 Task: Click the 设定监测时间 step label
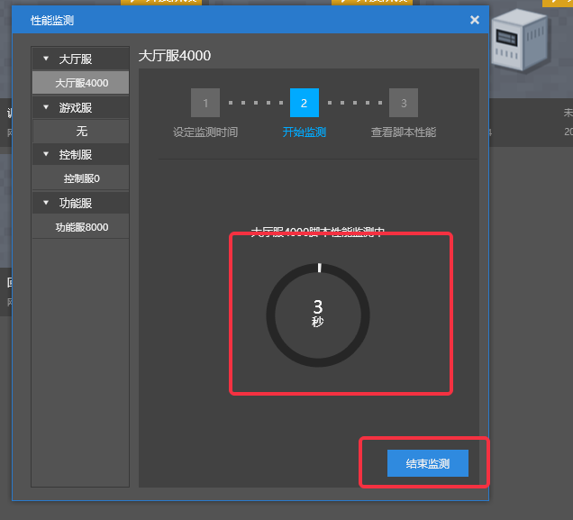[205, 132]
